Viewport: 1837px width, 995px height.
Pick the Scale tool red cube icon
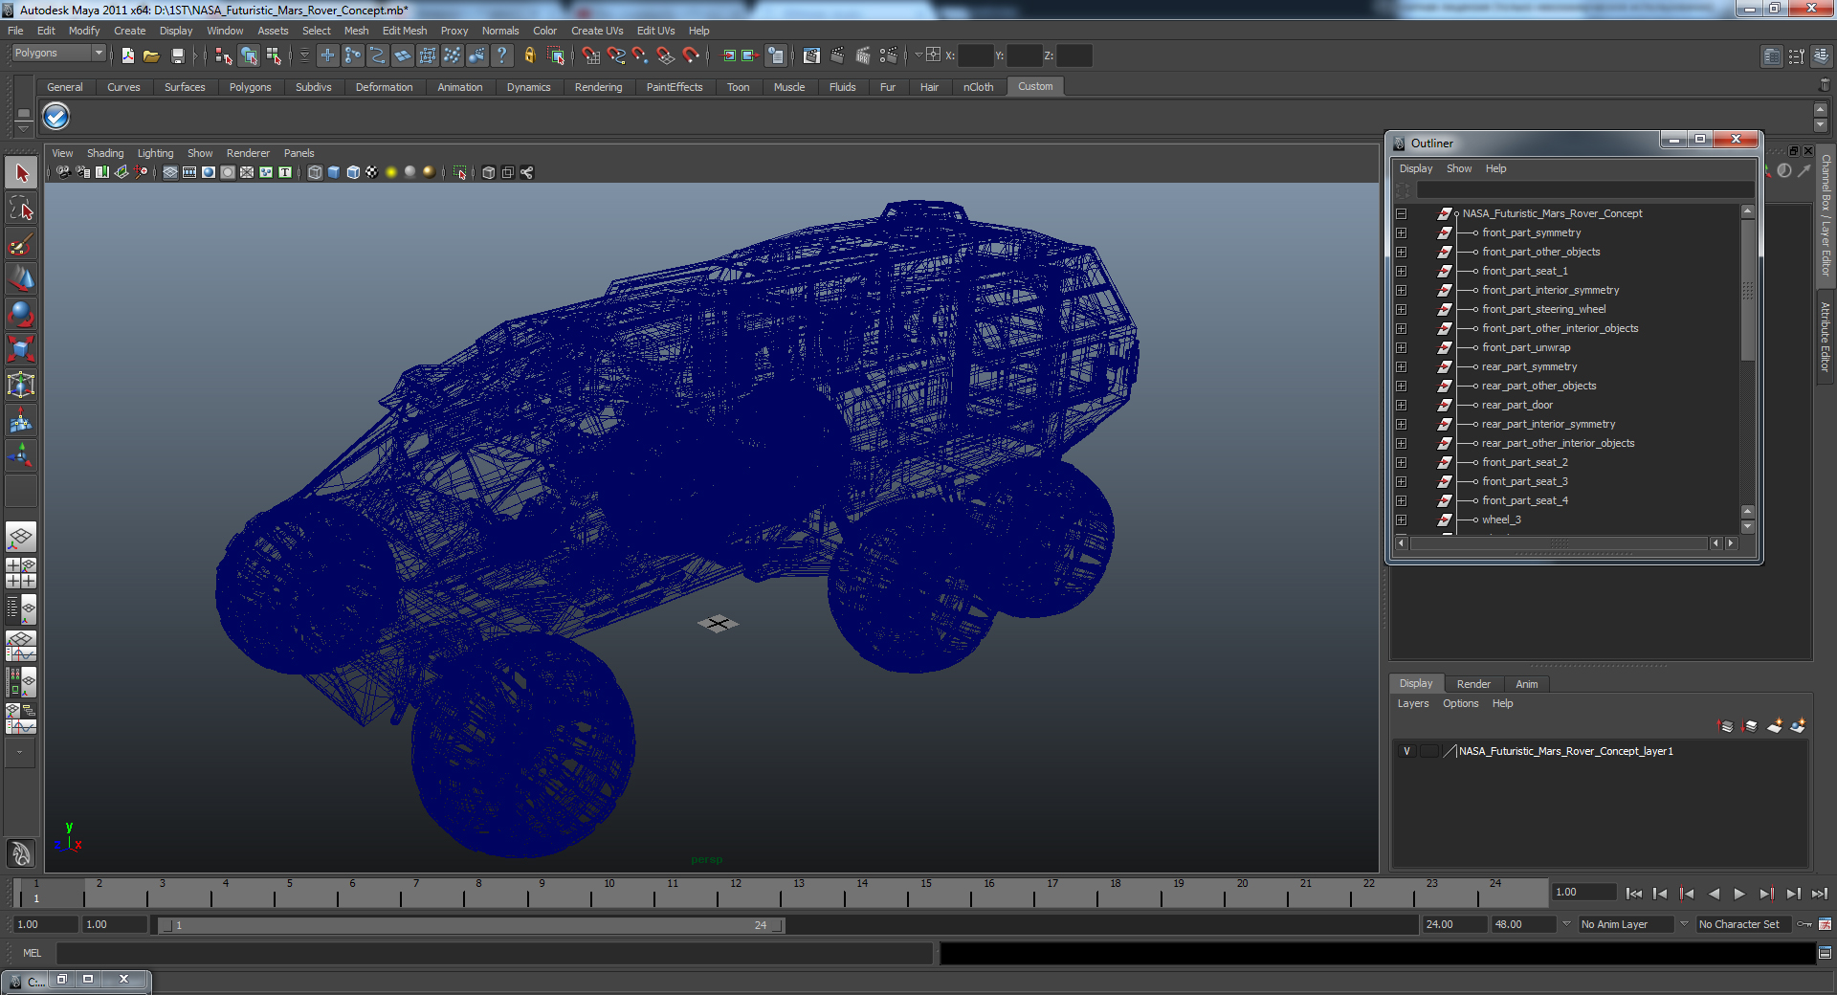point(21,349)
